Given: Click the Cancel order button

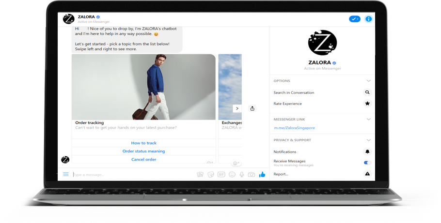Looking at the screenshot, I should click(x=144, y=159).
